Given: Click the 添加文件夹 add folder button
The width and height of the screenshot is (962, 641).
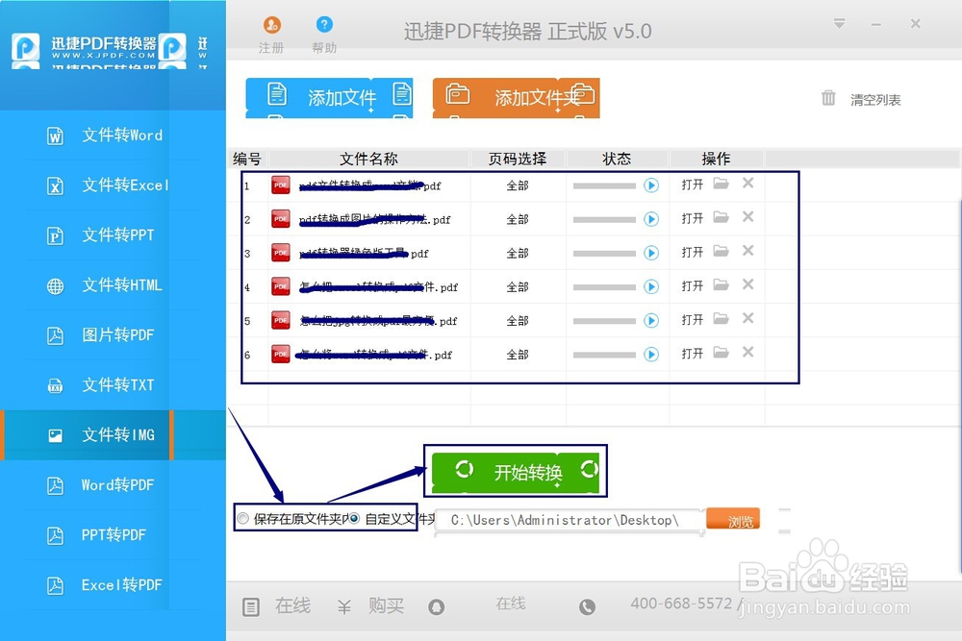Looking at the screenshot, I should [516, 97].
